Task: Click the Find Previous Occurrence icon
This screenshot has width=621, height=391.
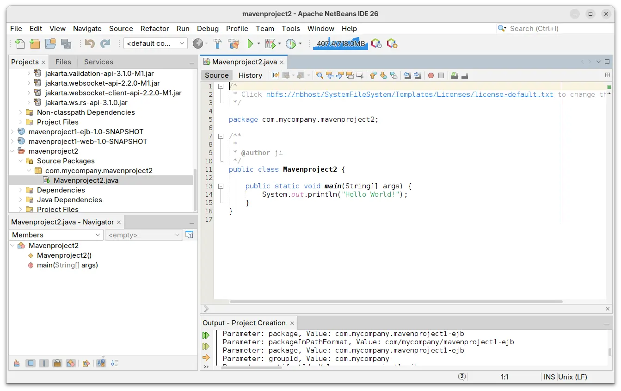Action: click(x=330, y=75)
